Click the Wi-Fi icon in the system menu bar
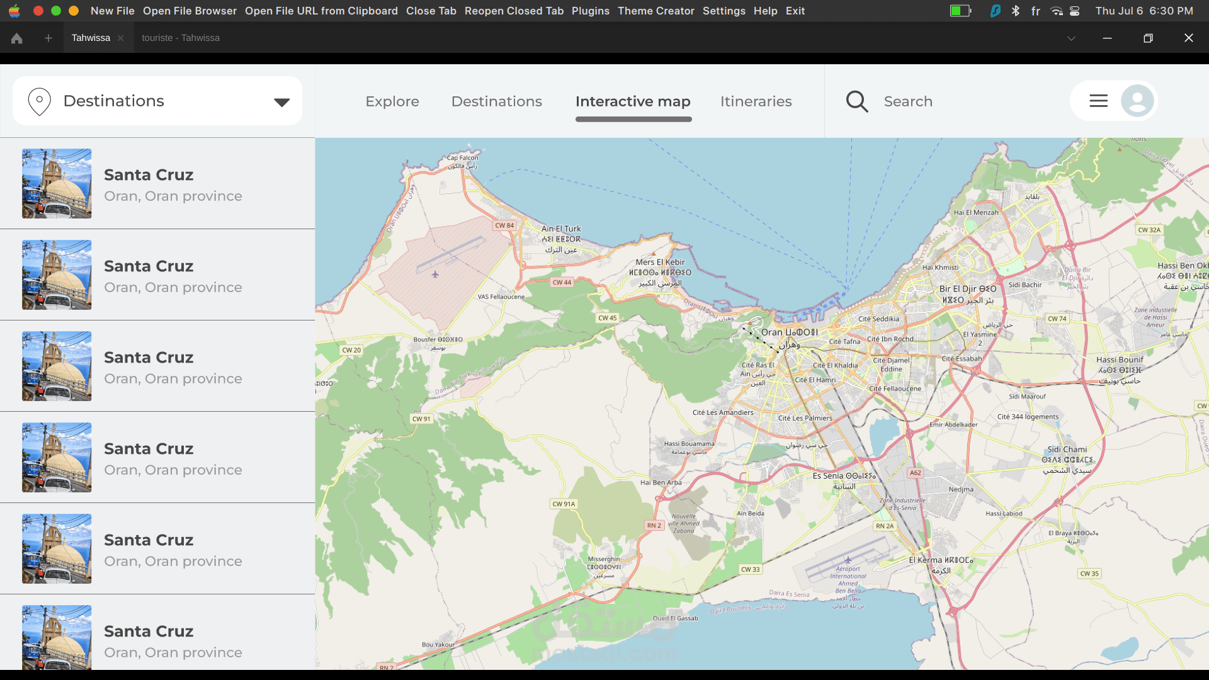The height and width of the screenshot is (680, 1209). [x=1057, y=11]
